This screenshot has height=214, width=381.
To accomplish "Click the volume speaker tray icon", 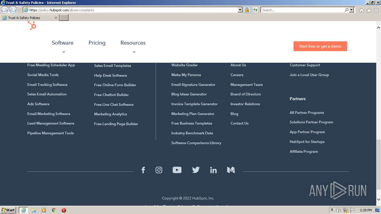I will click(338, 210).
